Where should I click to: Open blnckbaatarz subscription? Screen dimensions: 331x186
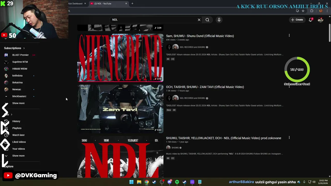pyautogui.click(x=19, y=96)
